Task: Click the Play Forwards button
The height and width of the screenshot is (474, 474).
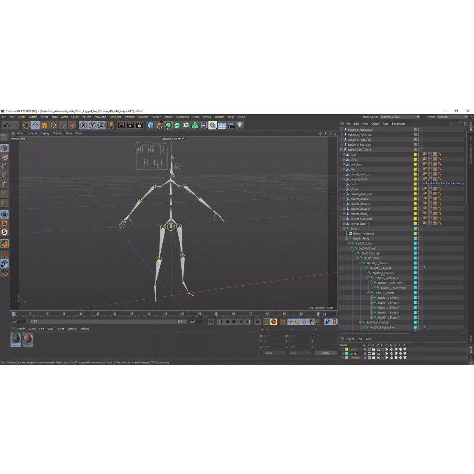Action: [x=234, y=322]
